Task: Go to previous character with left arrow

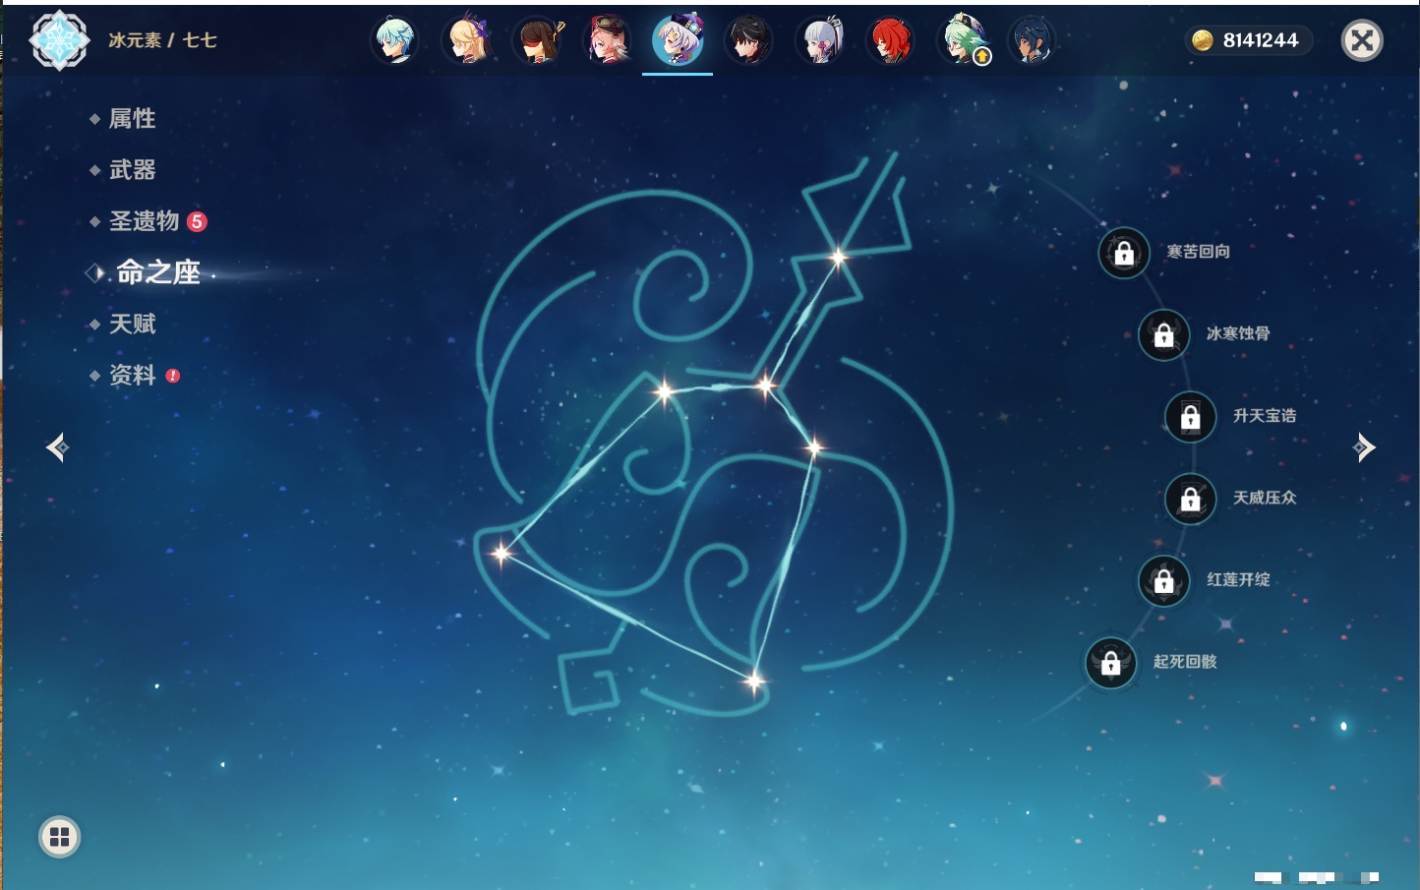Action: click(x=57, y=447)
